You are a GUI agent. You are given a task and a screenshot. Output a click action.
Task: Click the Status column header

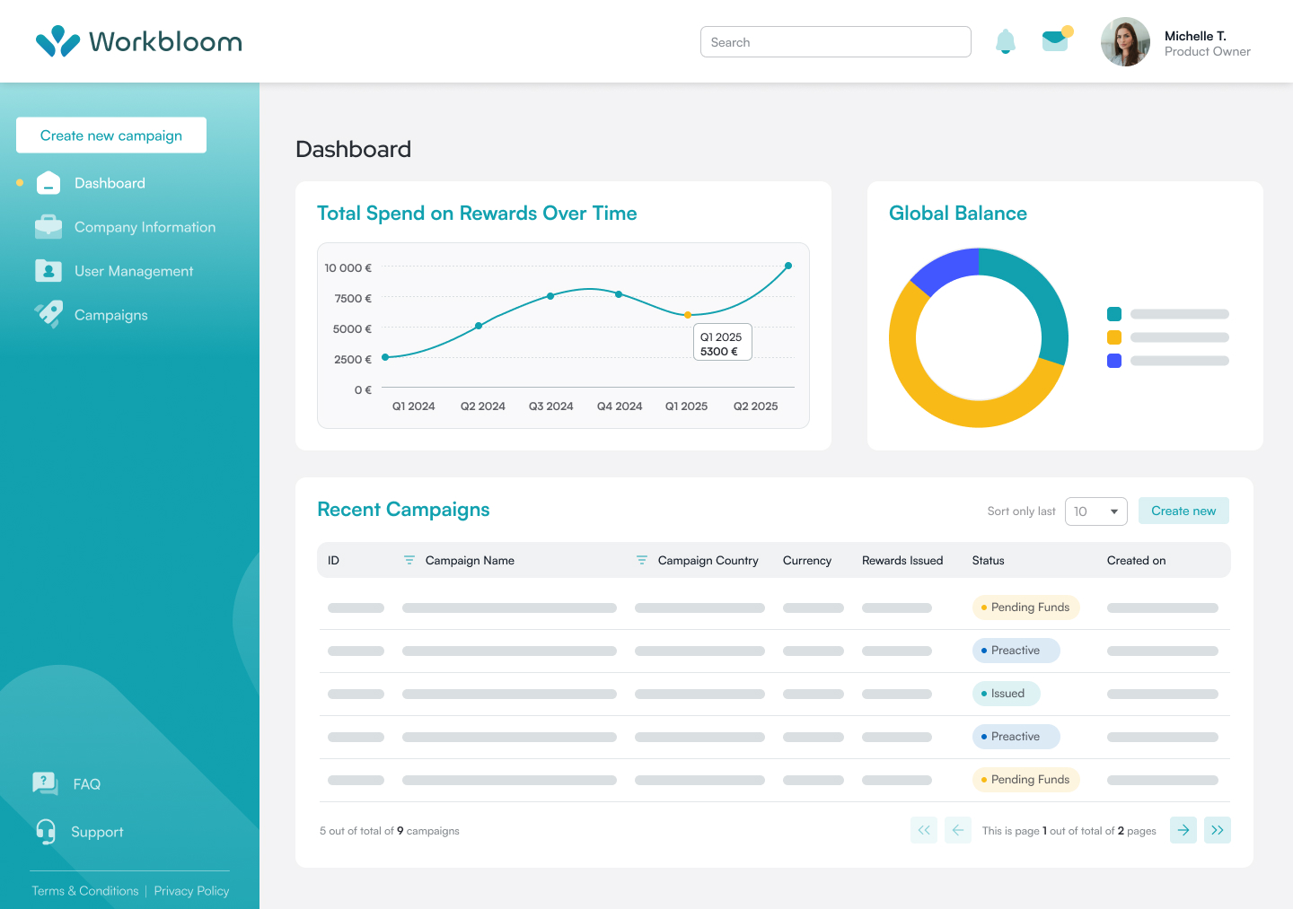coord(988,560)
